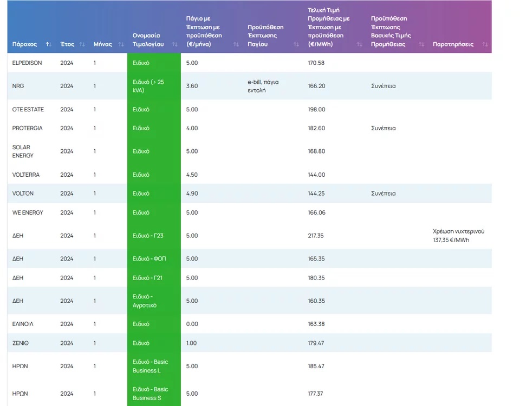
Task: Select the ELPEDISON provider cell
Action: coord(27,63)
